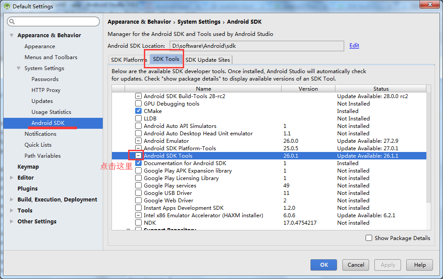
Task: Enable the LLDB checkbox
Action: (138, 118)
